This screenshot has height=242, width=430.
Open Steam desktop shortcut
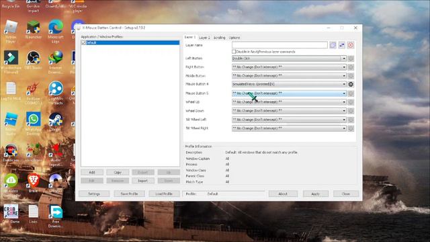56,122
